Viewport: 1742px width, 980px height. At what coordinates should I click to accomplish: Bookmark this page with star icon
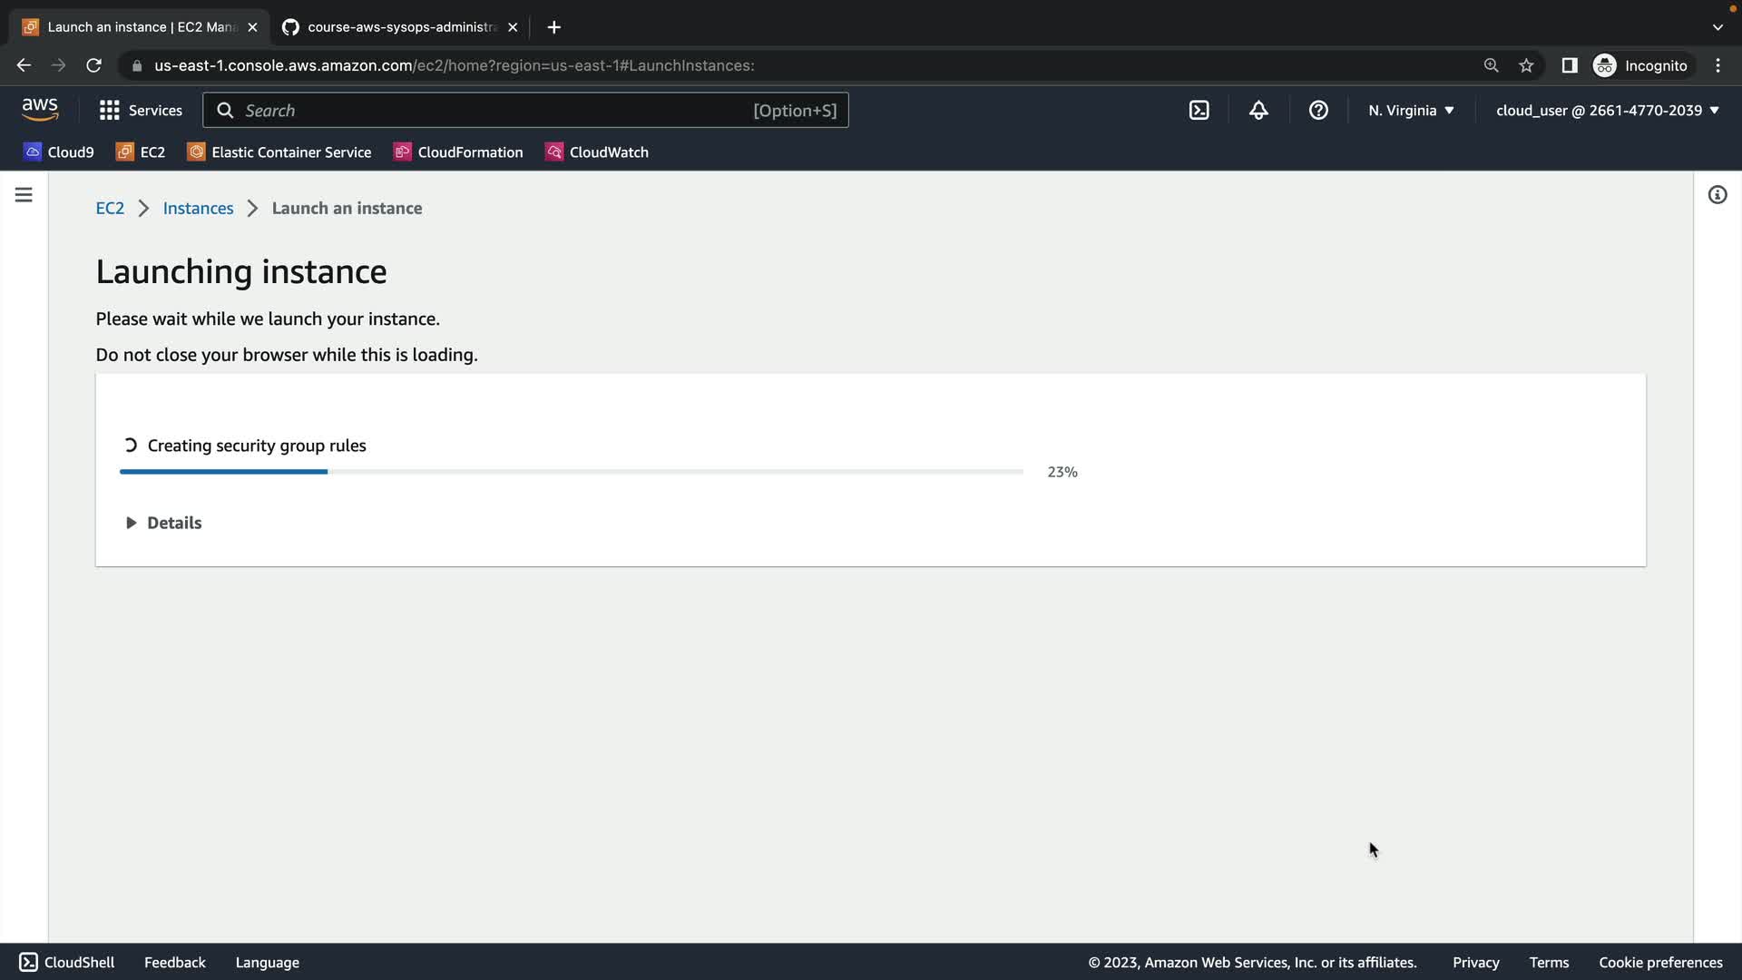click(x=1526, y=65)
